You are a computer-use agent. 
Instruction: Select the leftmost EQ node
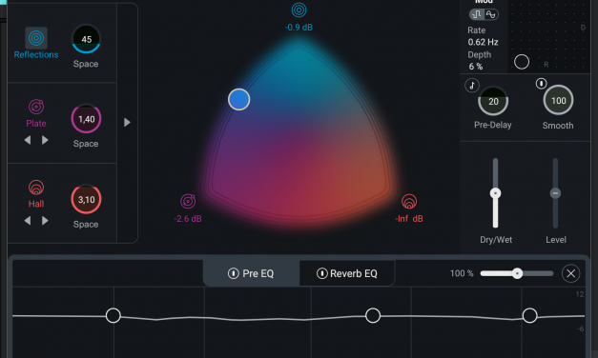point(113,316)
